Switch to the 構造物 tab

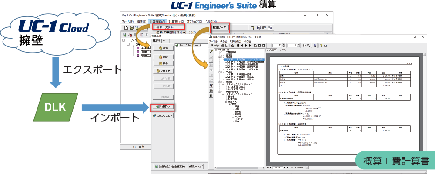(157, 41)
